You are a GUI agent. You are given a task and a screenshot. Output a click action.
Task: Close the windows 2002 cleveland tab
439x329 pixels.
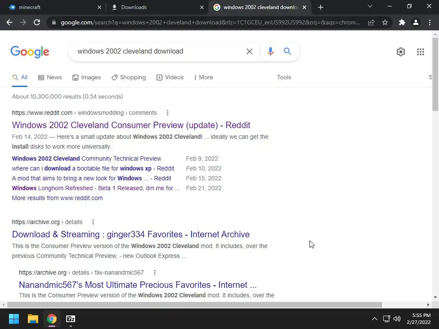(x=304, y=7)
